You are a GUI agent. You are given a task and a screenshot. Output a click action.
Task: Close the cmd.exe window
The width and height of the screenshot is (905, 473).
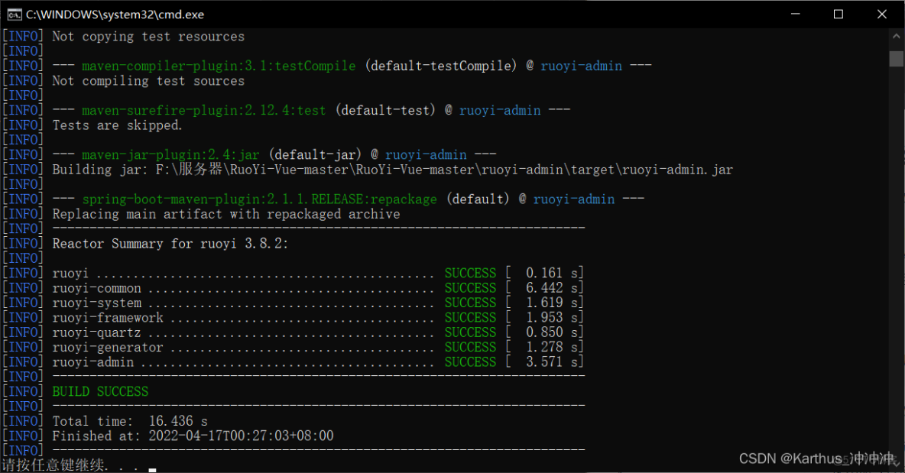point(882,15)
